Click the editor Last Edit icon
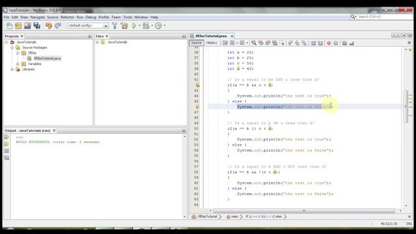 (x=225, y=43)
